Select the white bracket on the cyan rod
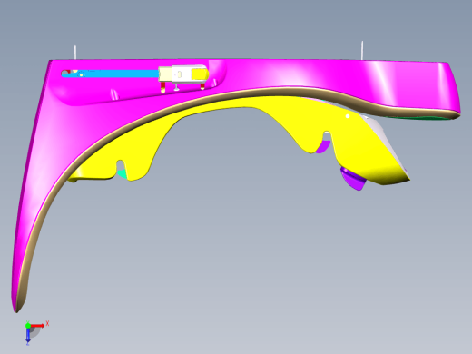The image size is (472, 354). [183, 74]
